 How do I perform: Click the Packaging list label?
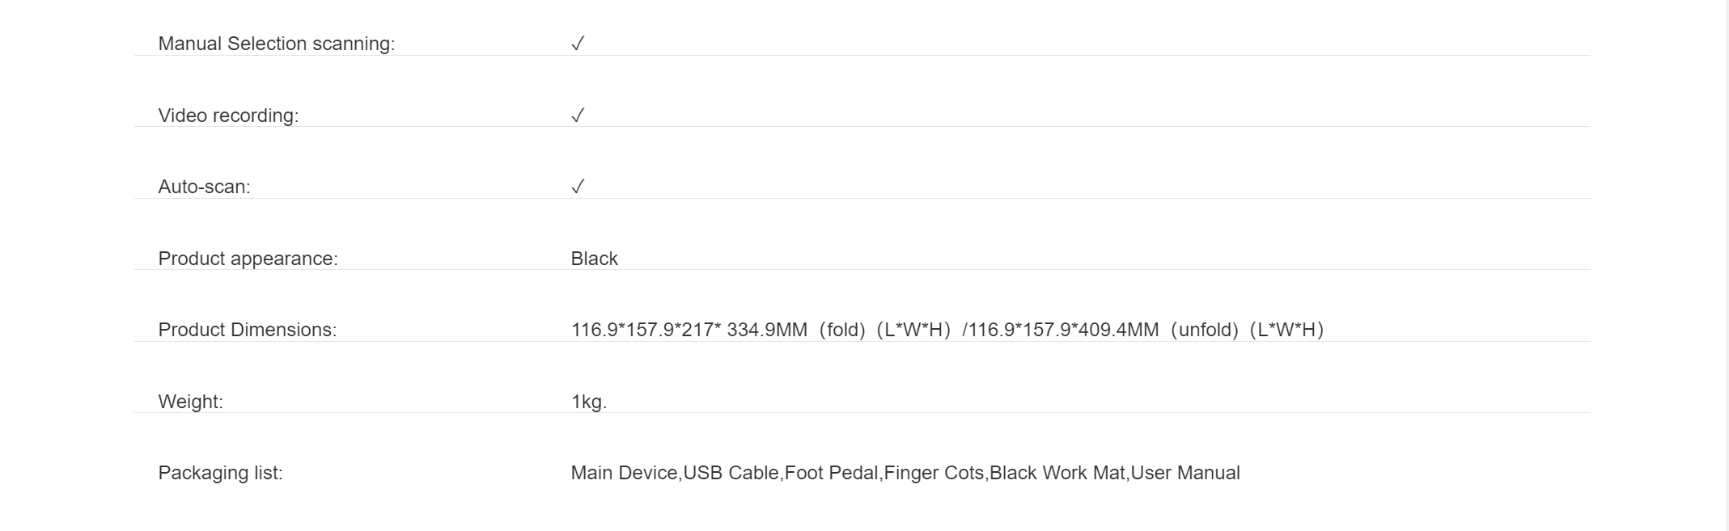[x=221, y=473]
